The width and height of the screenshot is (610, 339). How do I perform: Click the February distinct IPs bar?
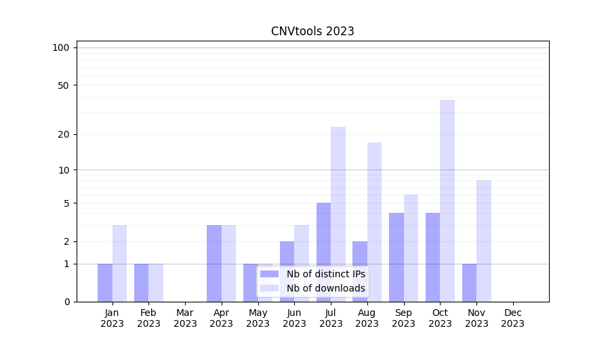point(141,283)
